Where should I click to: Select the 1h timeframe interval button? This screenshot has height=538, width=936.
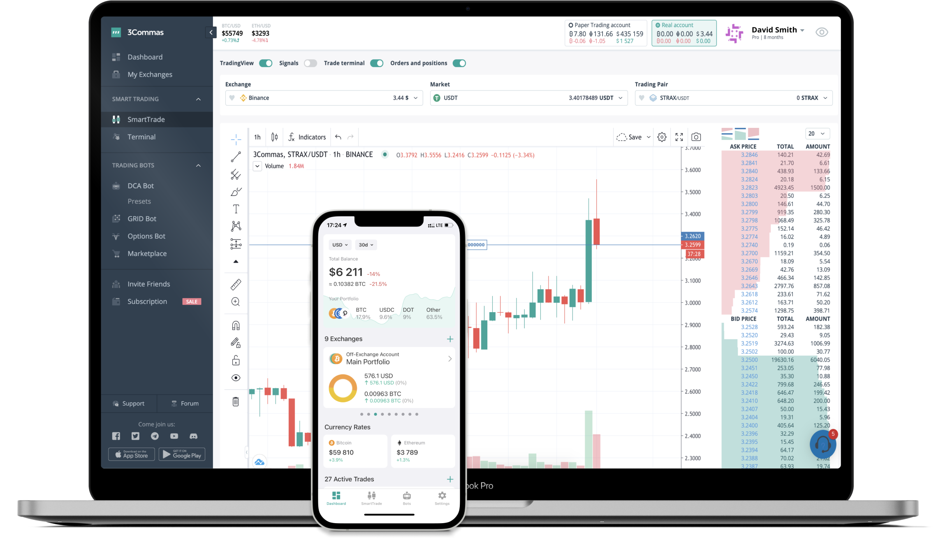(x=257, y=136)
